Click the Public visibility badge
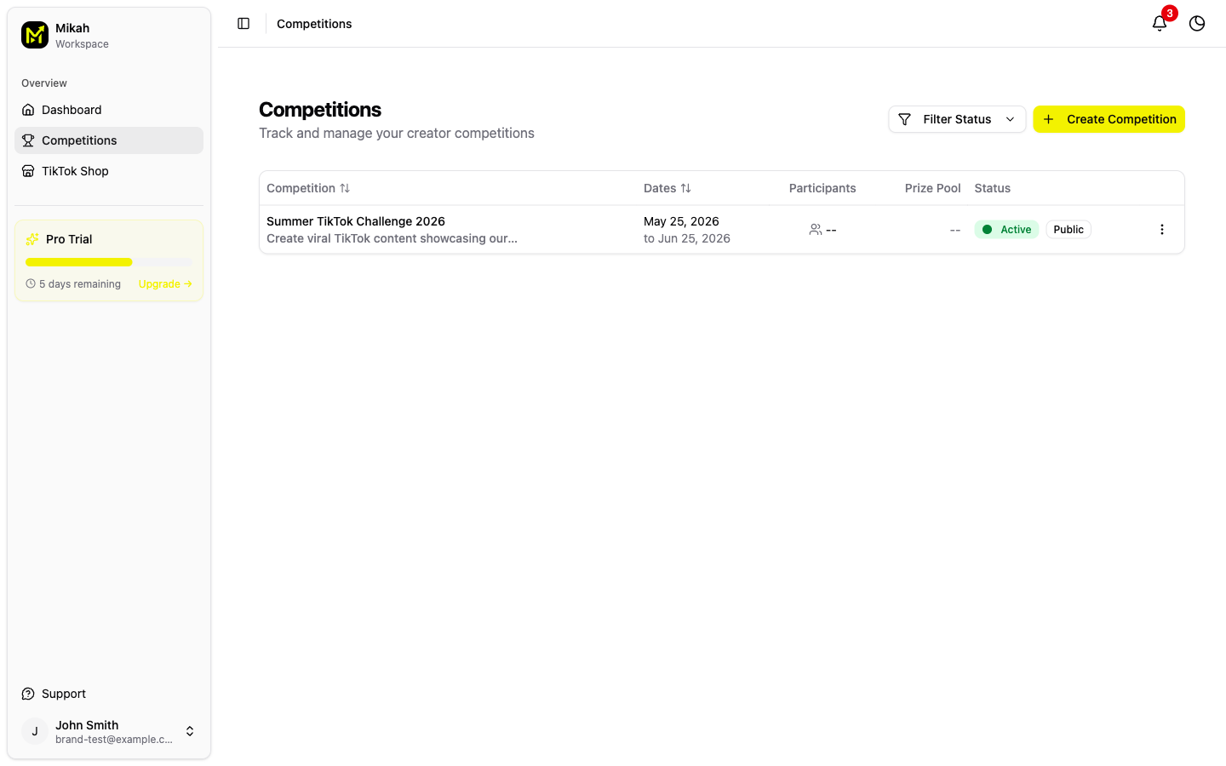 1068,230
